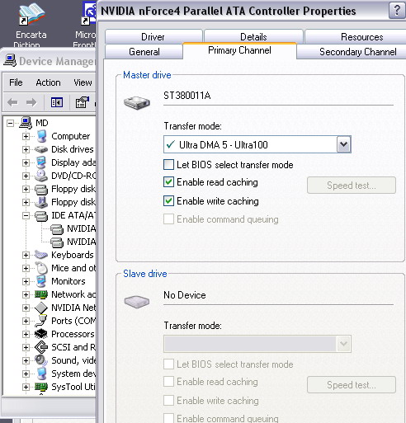Switch to the Driver tab
The image size is (406, 423).
point(153,37)
